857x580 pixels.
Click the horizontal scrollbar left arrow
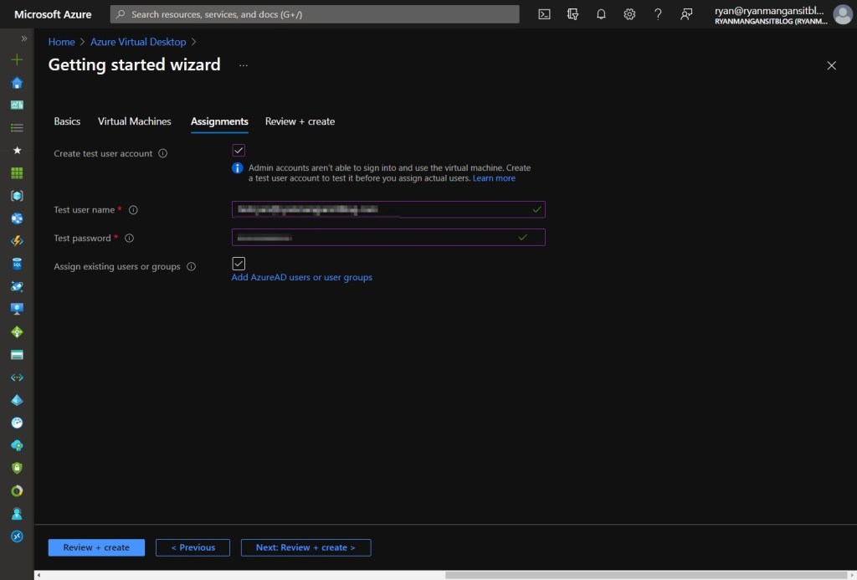38,575
